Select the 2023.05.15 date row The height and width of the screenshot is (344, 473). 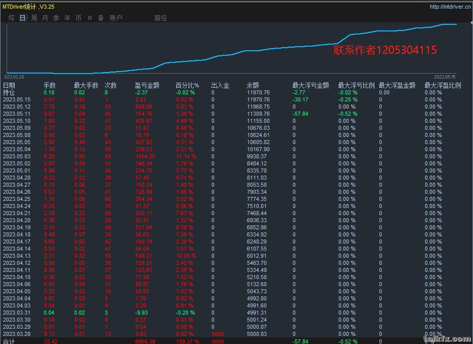(17, 100)
